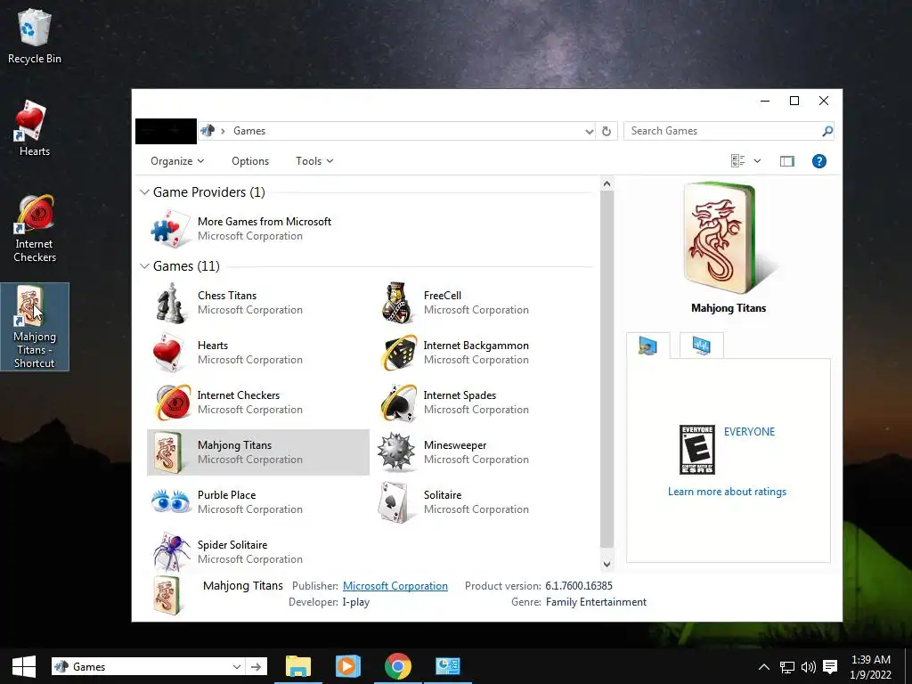
Task: Open the Chess Titans game icon
Action: 170,303
